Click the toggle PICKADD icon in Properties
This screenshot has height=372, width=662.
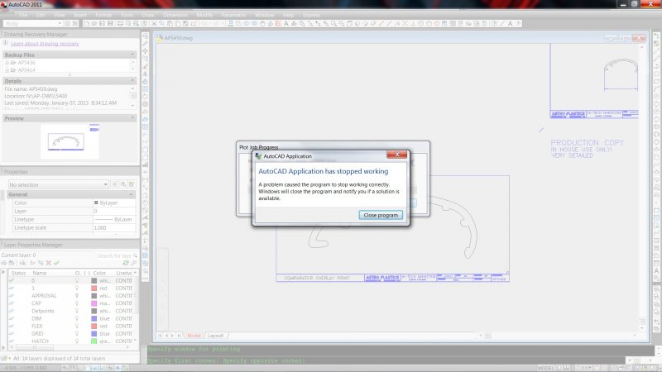pos(114,184)
